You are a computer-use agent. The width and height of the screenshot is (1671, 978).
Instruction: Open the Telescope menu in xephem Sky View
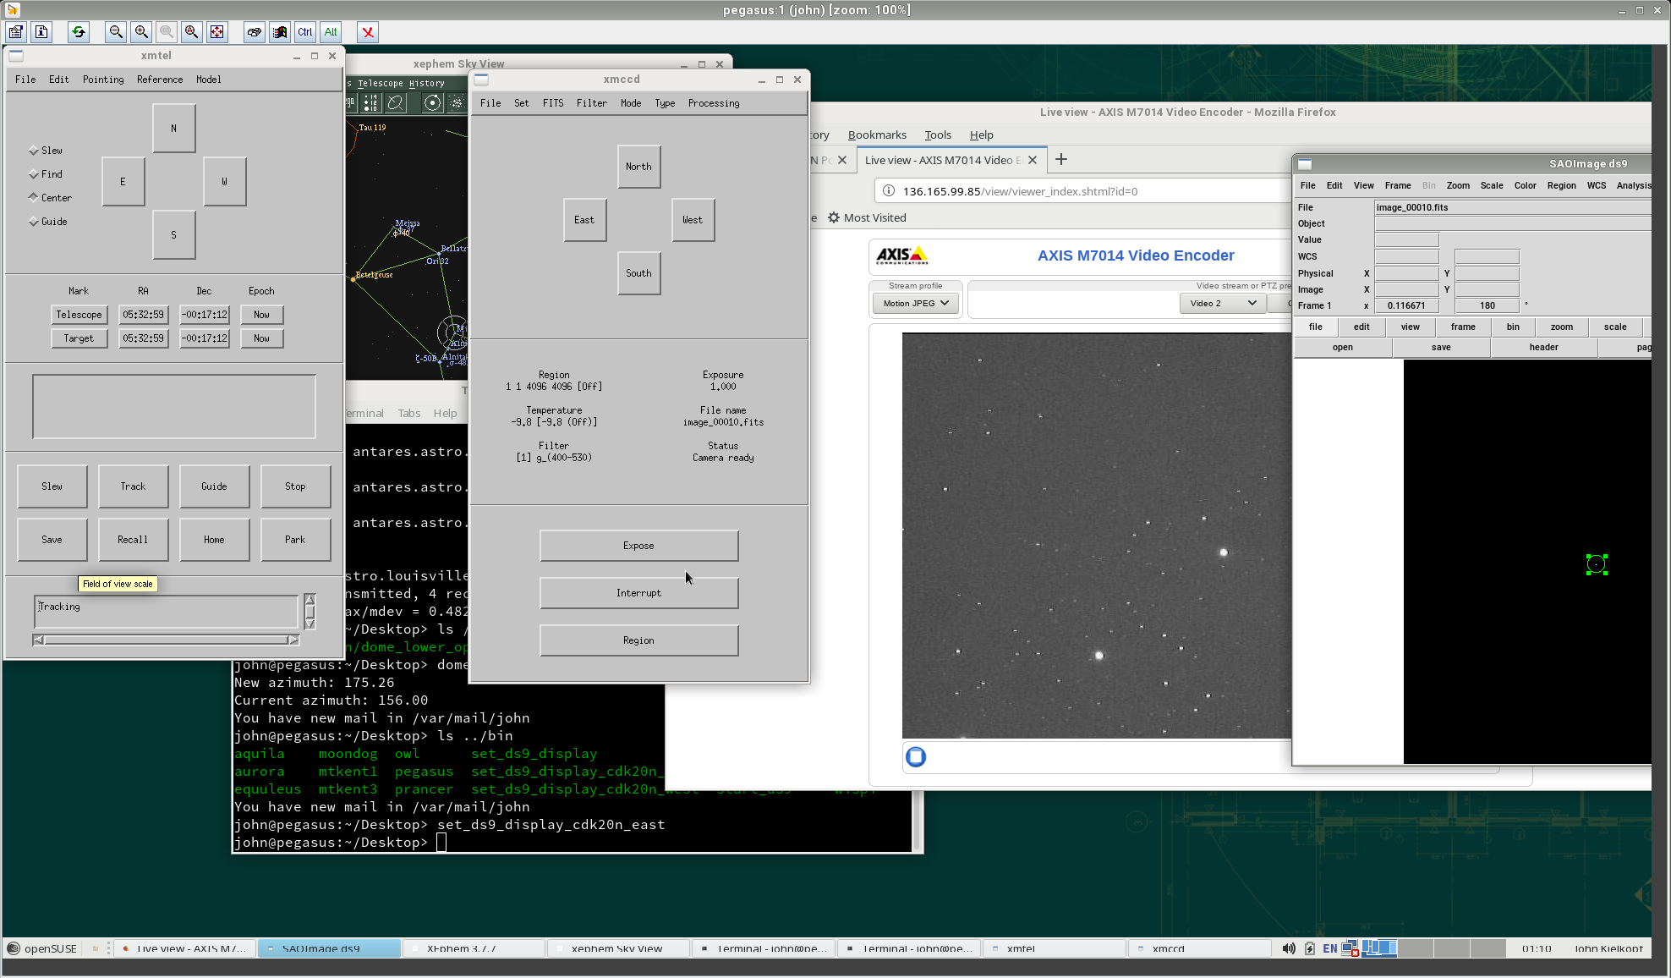[380, 83]
